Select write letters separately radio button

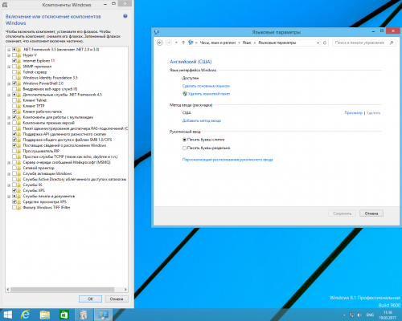(184, 148)
